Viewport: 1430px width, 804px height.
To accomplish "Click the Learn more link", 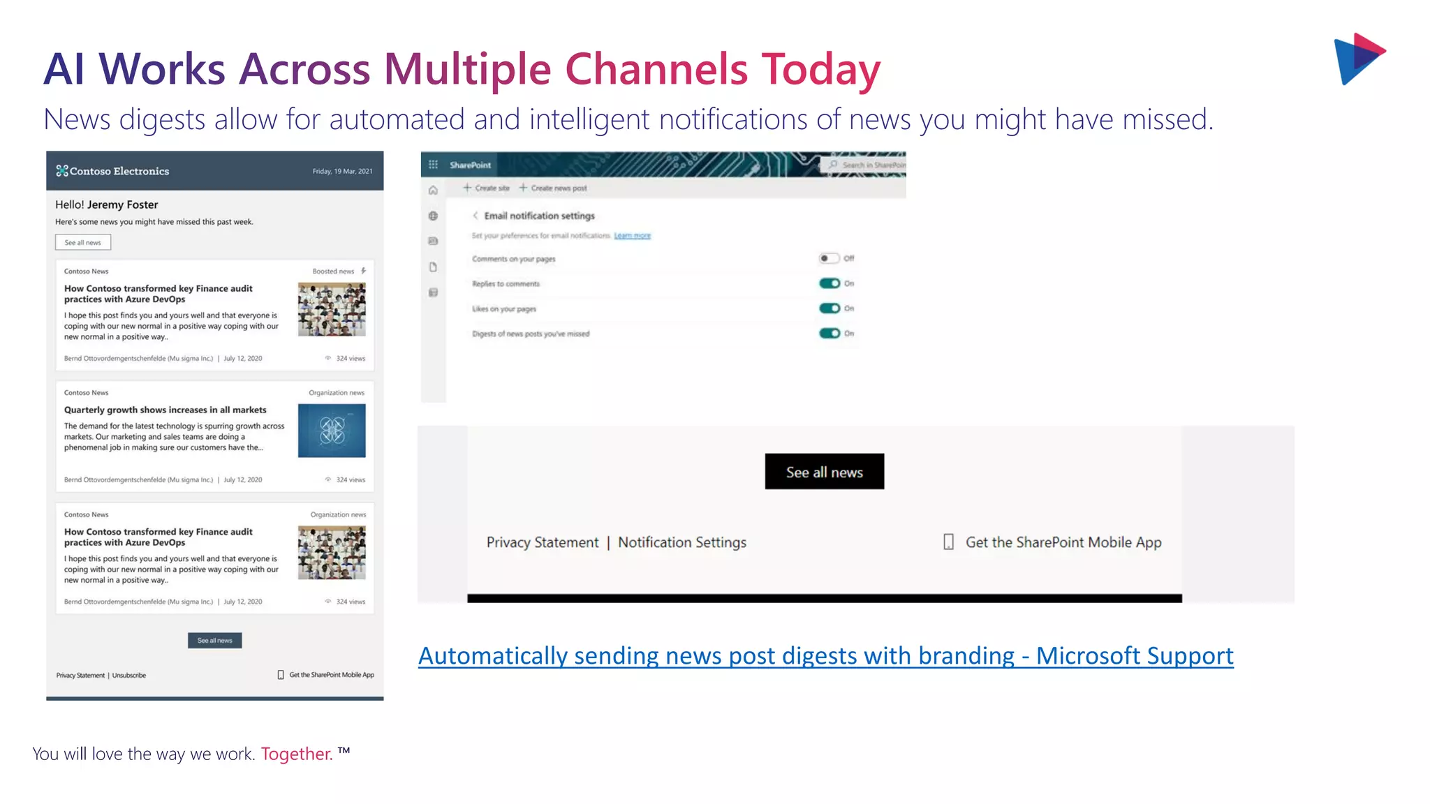I will [633, 236].
